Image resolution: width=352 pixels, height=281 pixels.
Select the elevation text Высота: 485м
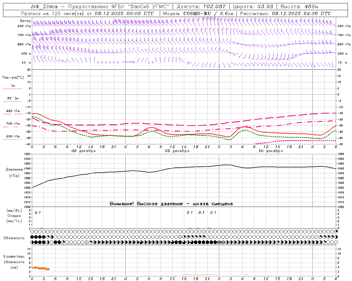(299, 7)
